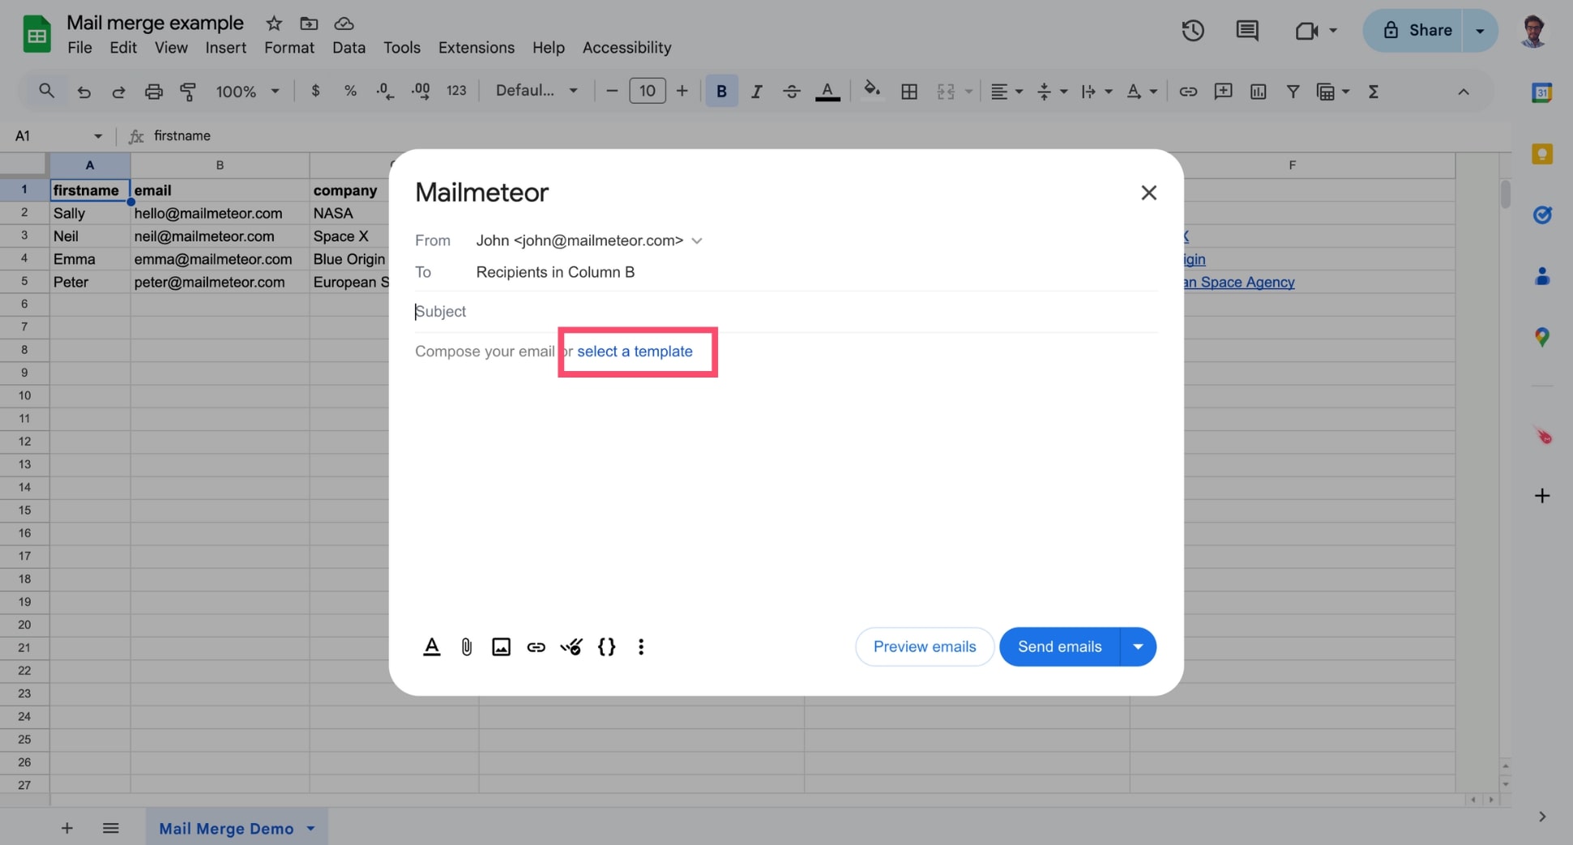Insert an image in Mailmeteor email
The image size is (1573, 845).
(501, 647)
